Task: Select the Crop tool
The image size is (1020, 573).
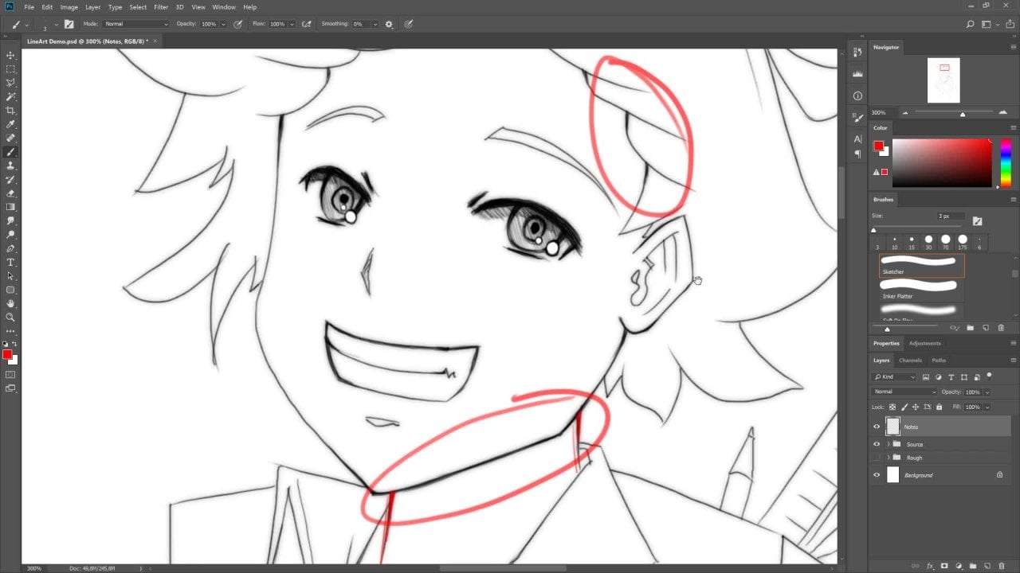Action: 11,111
